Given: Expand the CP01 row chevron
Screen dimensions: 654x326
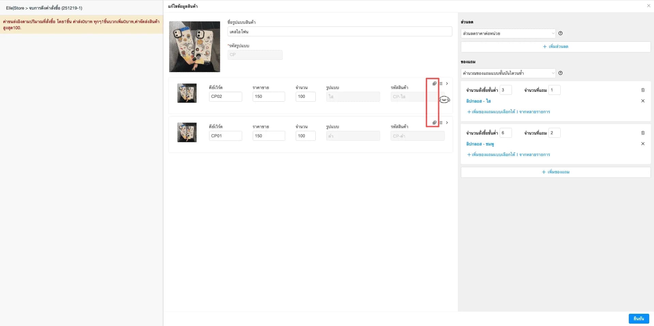Looking at the screenshot, I should (x=447, y=122).
